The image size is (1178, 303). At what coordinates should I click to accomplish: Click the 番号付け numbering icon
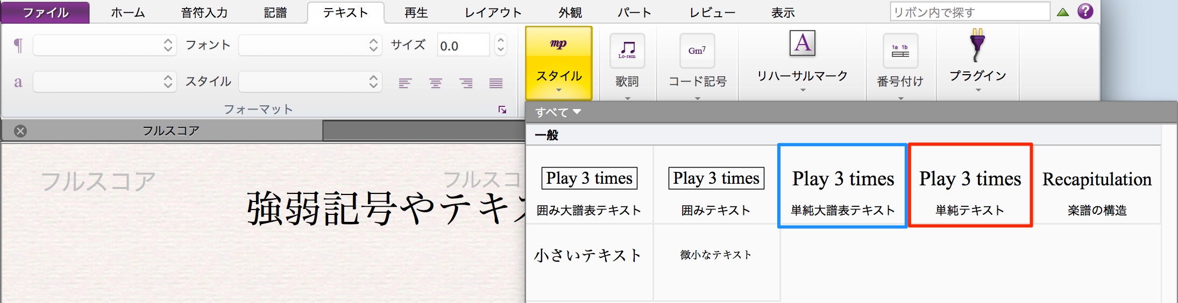900,50
